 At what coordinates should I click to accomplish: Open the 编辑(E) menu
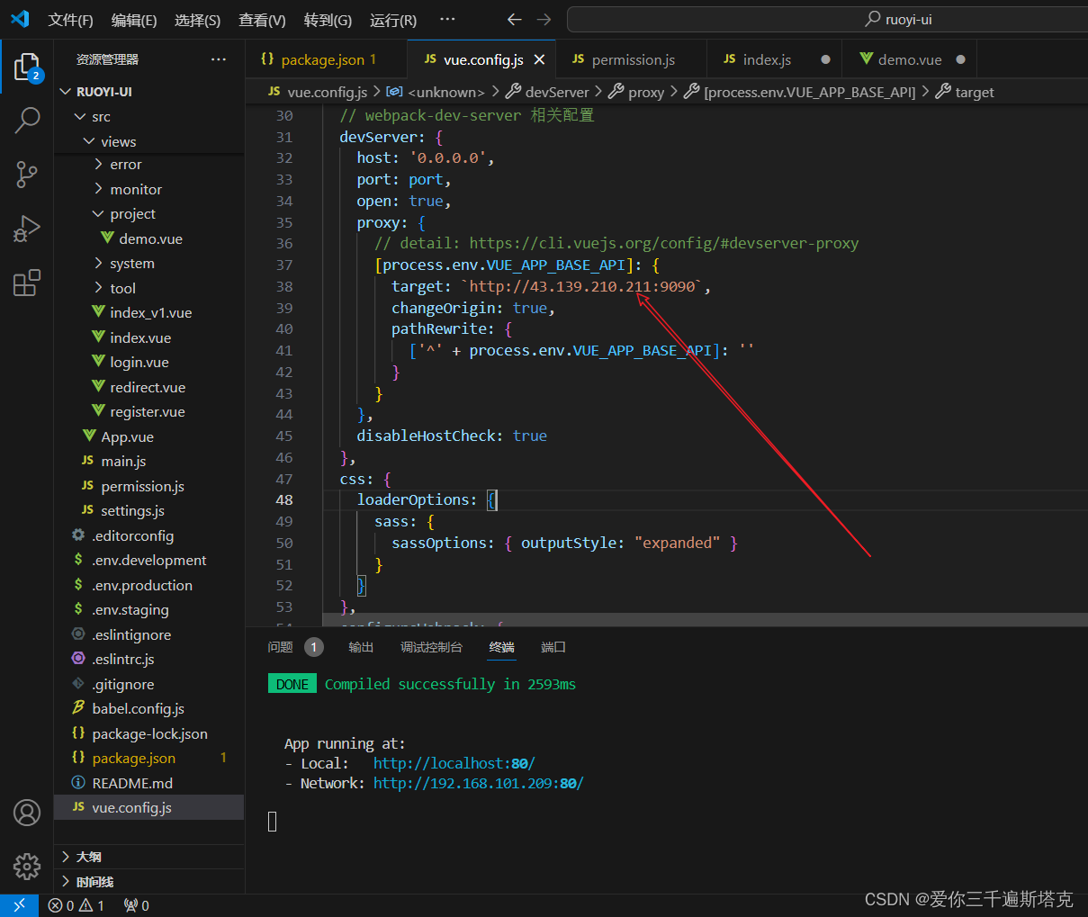134,20
